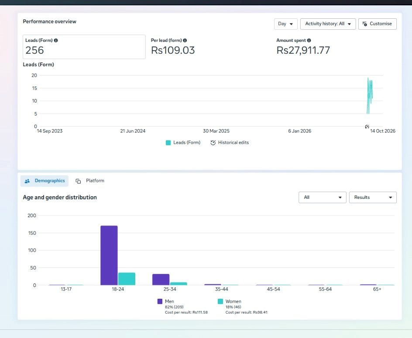Click the Customise settings icon

click(x=365, y=24)
